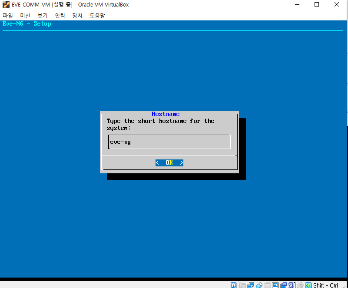The image size is (348, 288).
Task: Maximize the VirtualBox window
Action: [x=317, y=4]
